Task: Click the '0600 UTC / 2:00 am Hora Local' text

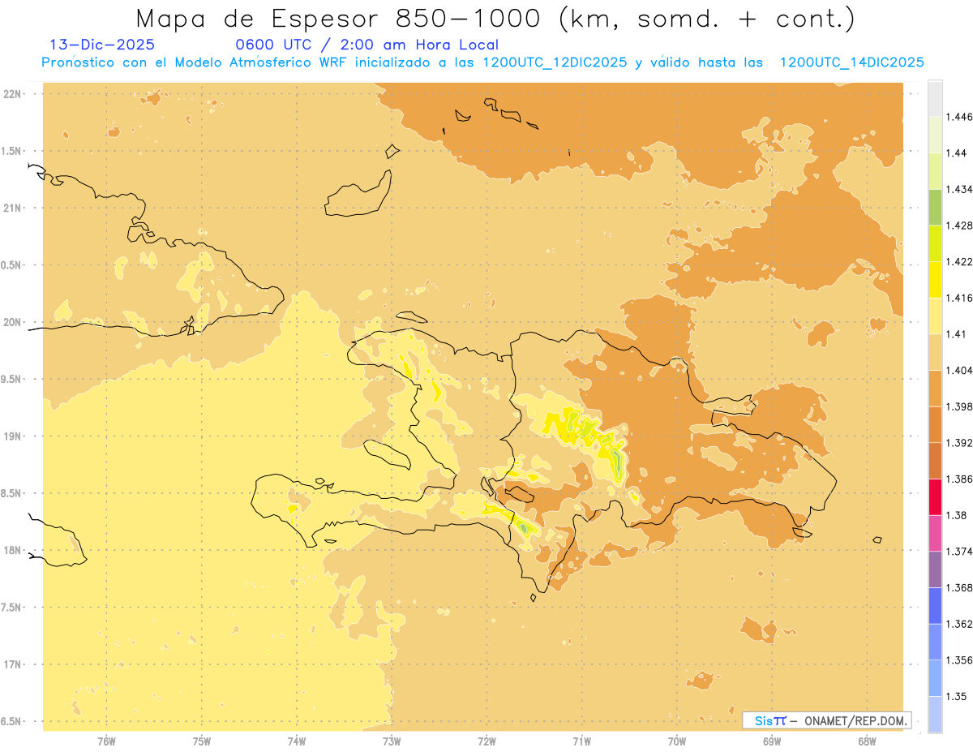Action: pos(366,45)
